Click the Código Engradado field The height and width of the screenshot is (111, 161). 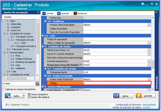tap(117, 29)
